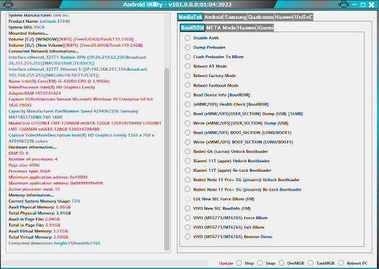Open top-level Huawei tab
Image resolution: width=379 pixels, height=269 pixels.
click(x=284, y=17)
